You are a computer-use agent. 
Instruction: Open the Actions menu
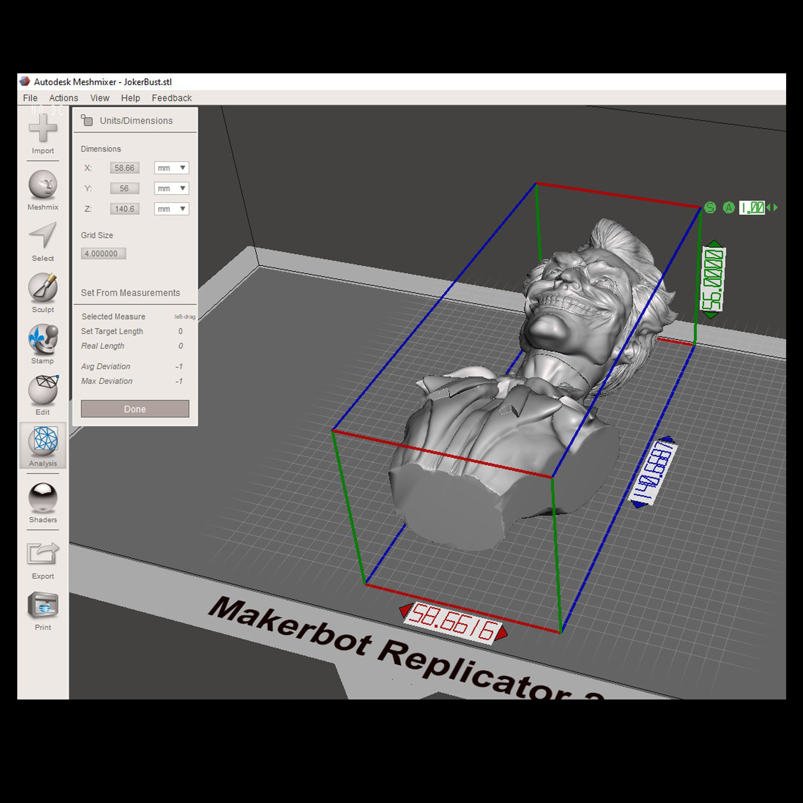(64, 98)
